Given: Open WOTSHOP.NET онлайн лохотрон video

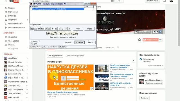Looking at the screenshot, I should [120, 84].
